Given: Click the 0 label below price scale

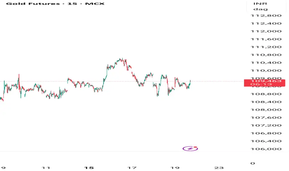Looking at the screenshot, I should pyautogui.click(x=252, y=163).
